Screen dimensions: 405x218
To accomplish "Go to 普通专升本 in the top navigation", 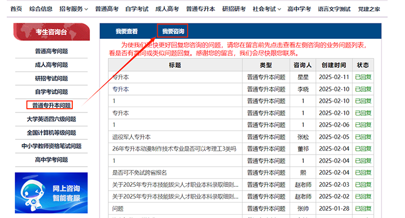I will coord(200,9).
